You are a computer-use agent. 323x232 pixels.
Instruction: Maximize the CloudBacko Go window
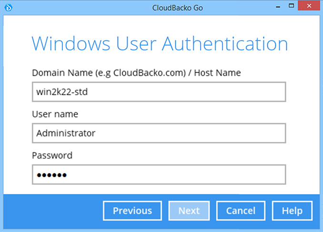[291, 6]
